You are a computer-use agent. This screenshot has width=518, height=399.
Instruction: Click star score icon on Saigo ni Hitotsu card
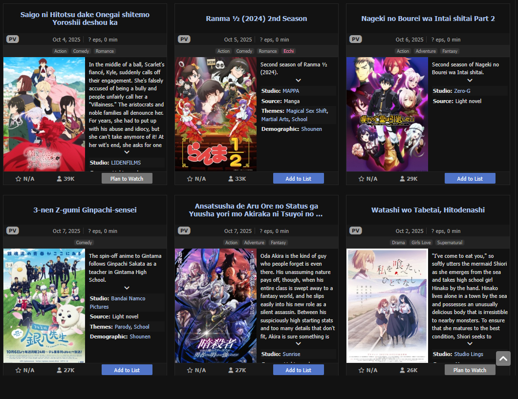(x=18, y=179)
